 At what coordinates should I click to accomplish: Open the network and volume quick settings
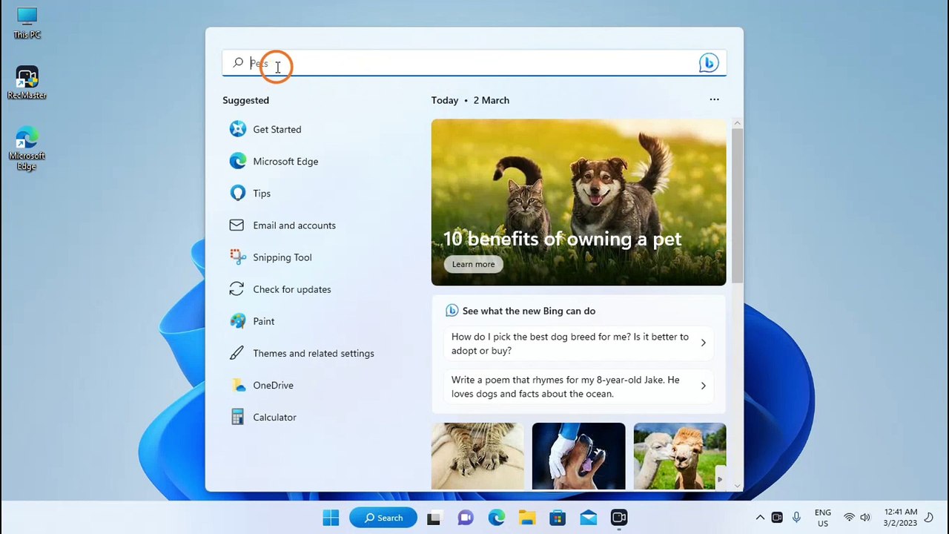(x=857, y=518)
